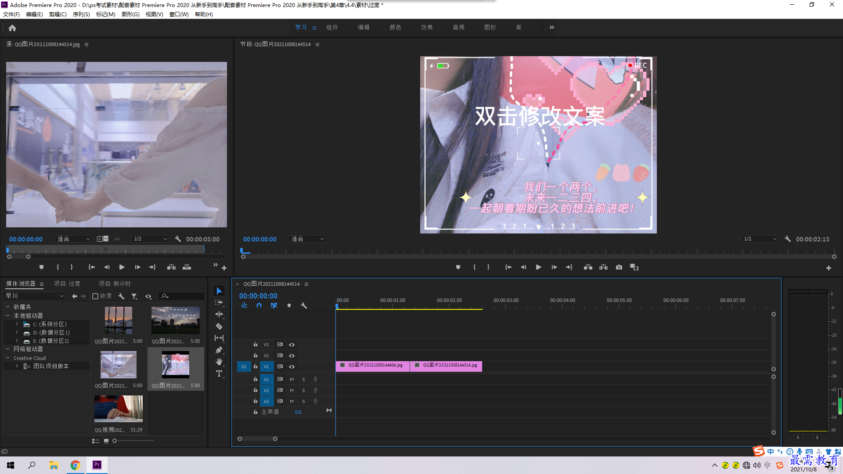Select the Track Select Forward tool
The height and width of the screenshot is (474, 843).
(x=219, y=302)
